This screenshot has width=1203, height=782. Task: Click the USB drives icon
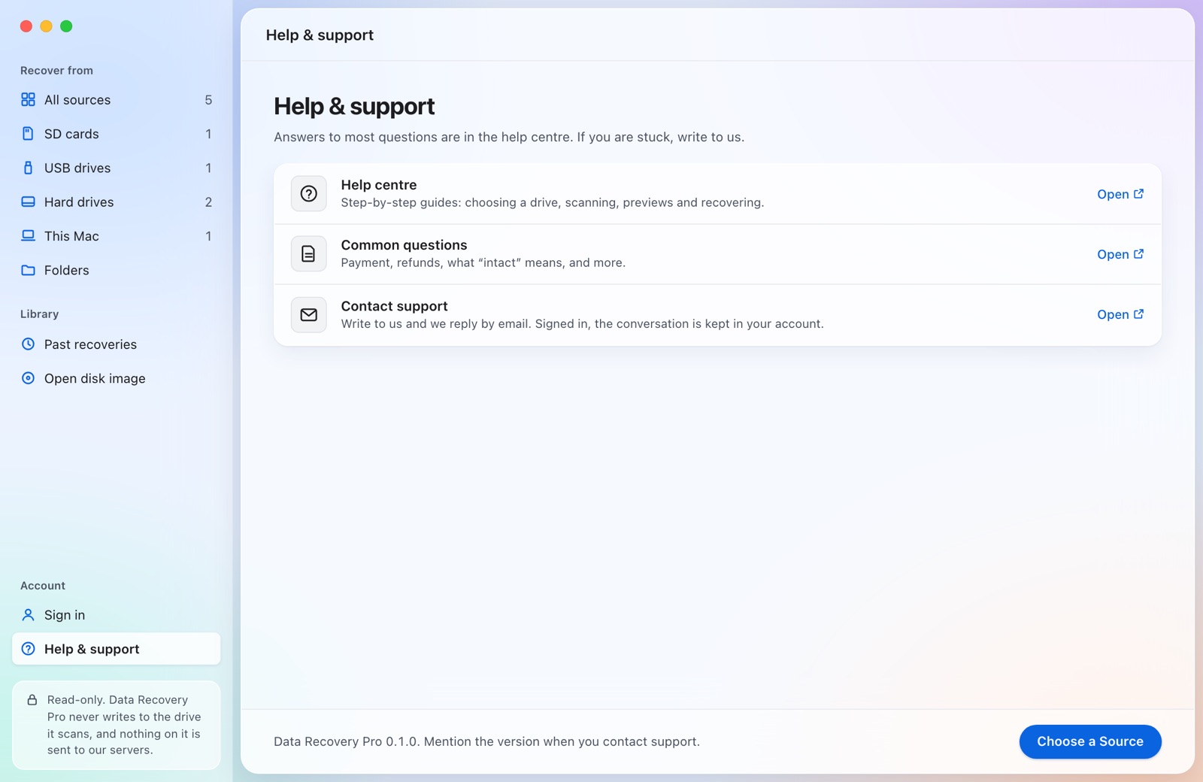[28, 168]
